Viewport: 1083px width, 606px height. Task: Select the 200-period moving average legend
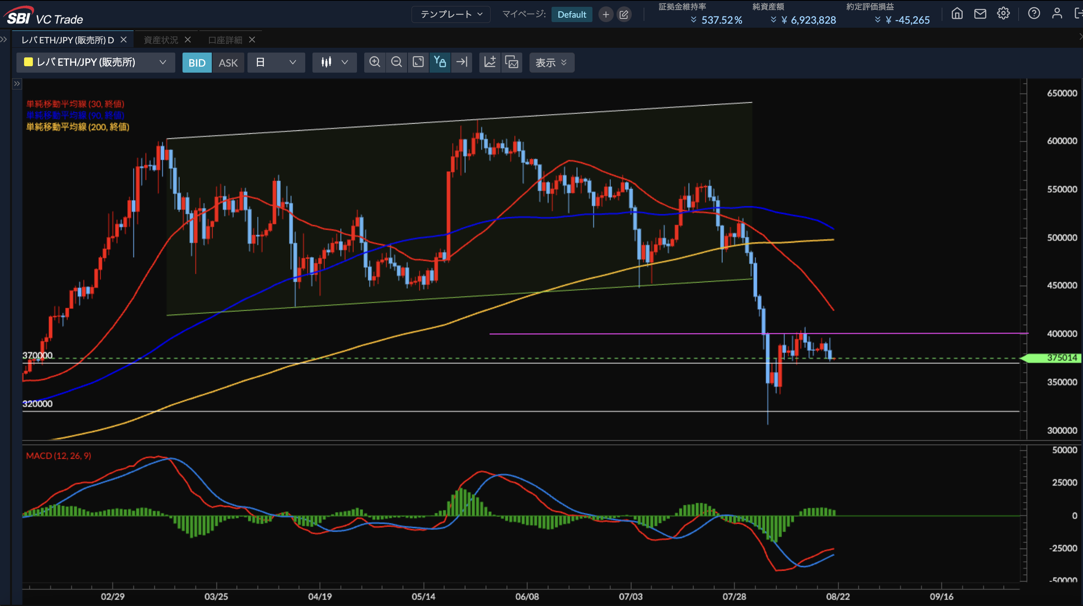tap(78, 126)
